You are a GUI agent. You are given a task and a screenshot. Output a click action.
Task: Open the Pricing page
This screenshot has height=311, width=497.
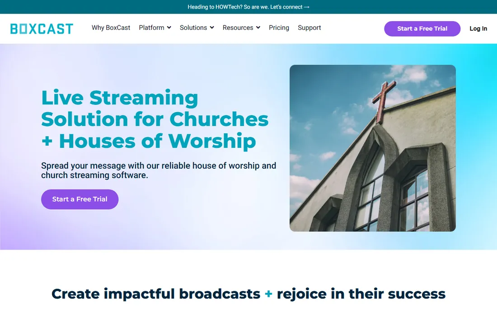click(279, 28)
